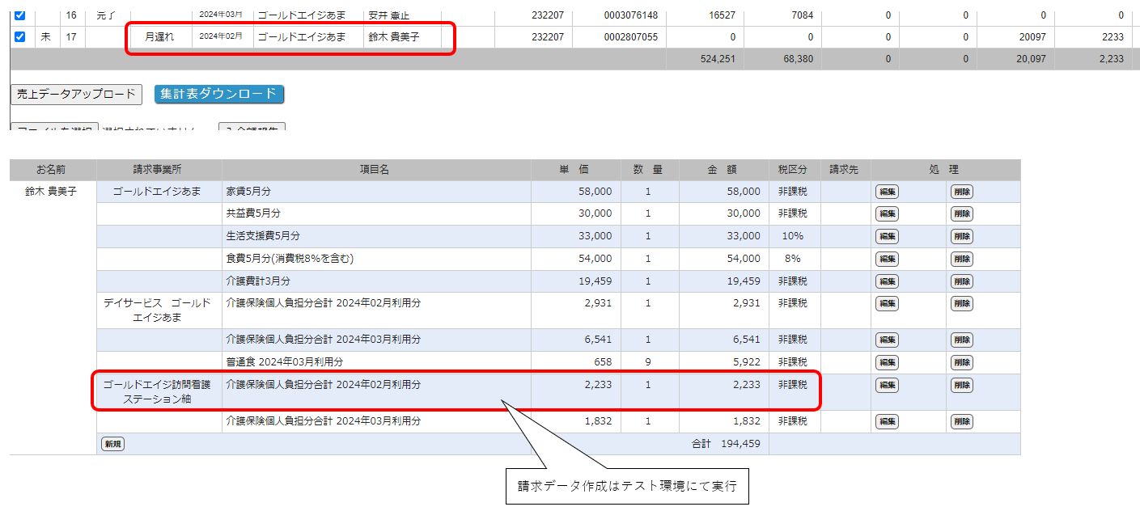Delete the 生活支援費5月分 line
1140x511 pixels.
click(961, 236)
